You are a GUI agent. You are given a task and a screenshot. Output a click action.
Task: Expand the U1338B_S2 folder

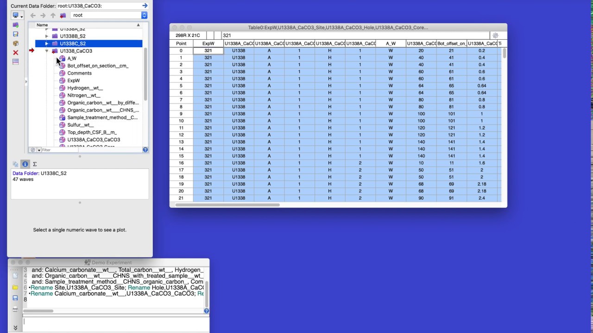point(46,36)
